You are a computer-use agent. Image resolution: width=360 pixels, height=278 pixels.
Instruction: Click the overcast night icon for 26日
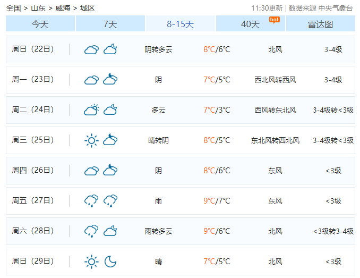tap(110, 170)
